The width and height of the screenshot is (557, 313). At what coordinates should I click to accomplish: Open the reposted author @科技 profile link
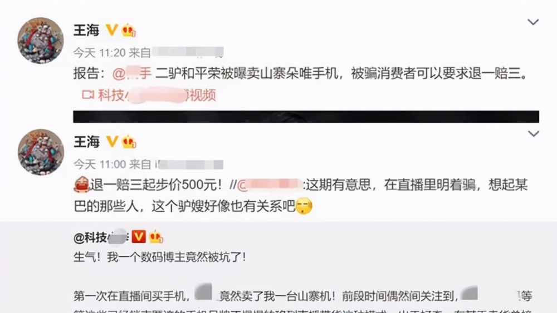101,237
